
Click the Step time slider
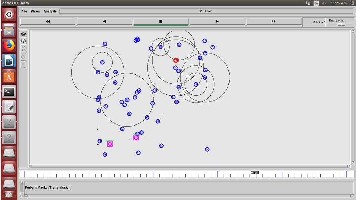tap(341, 24)
